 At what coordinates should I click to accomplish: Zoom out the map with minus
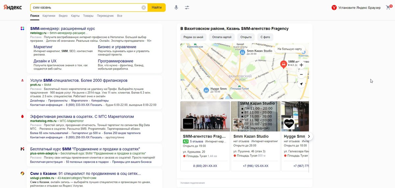pos(301,74)
